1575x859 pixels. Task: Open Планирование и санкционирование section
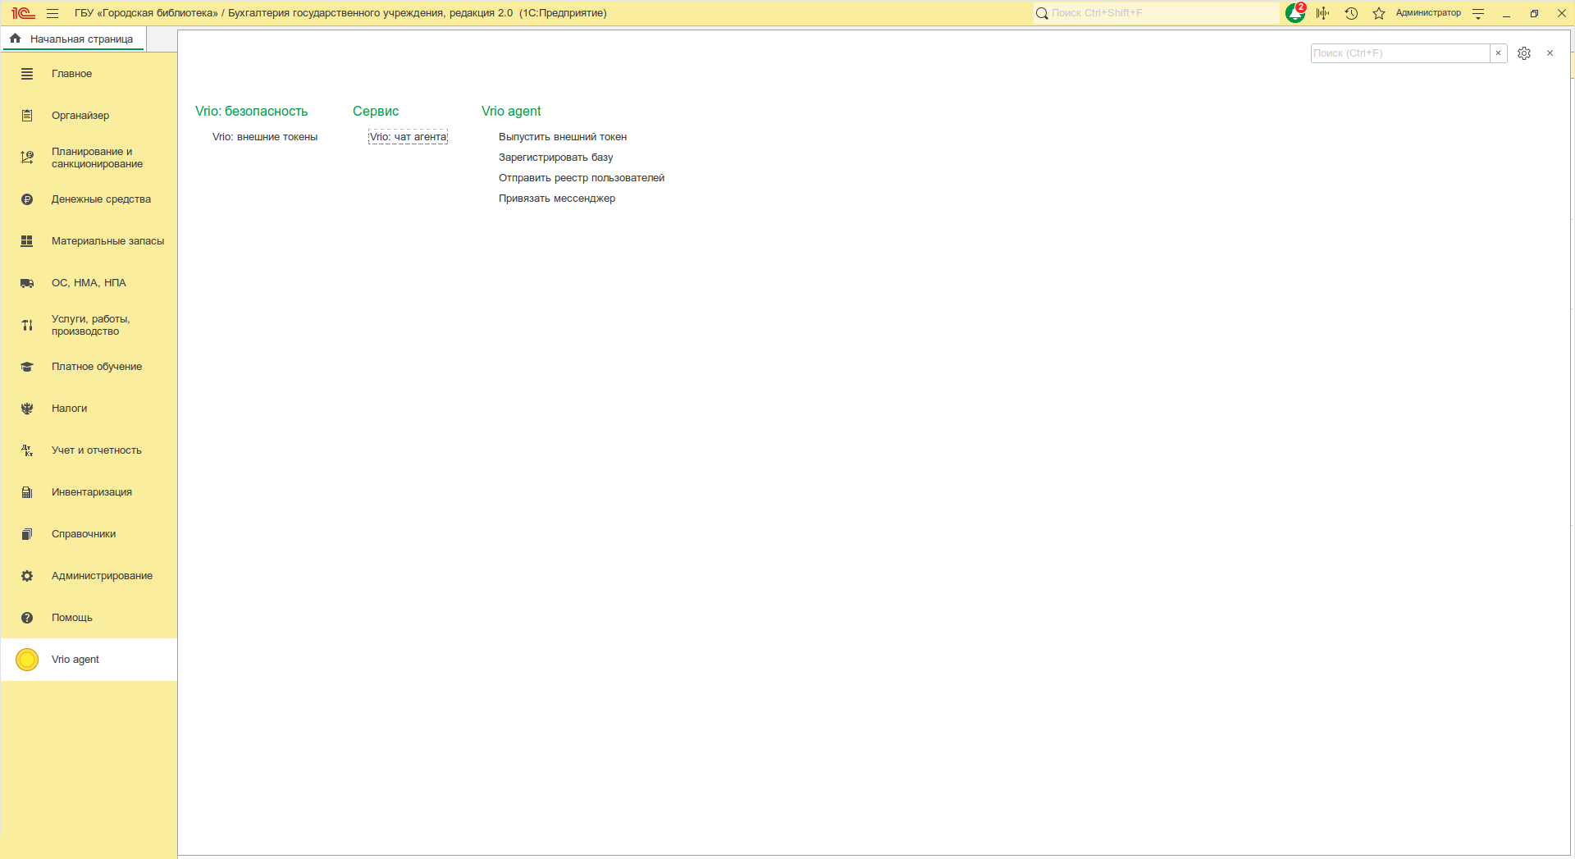[89, 158]
